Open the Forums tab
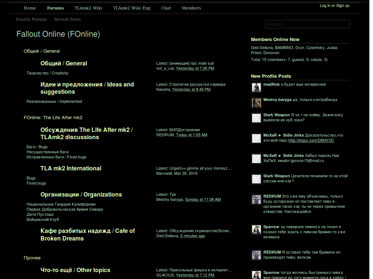The height and width of the screenshot is (279, 373). (x=55, y=8)
